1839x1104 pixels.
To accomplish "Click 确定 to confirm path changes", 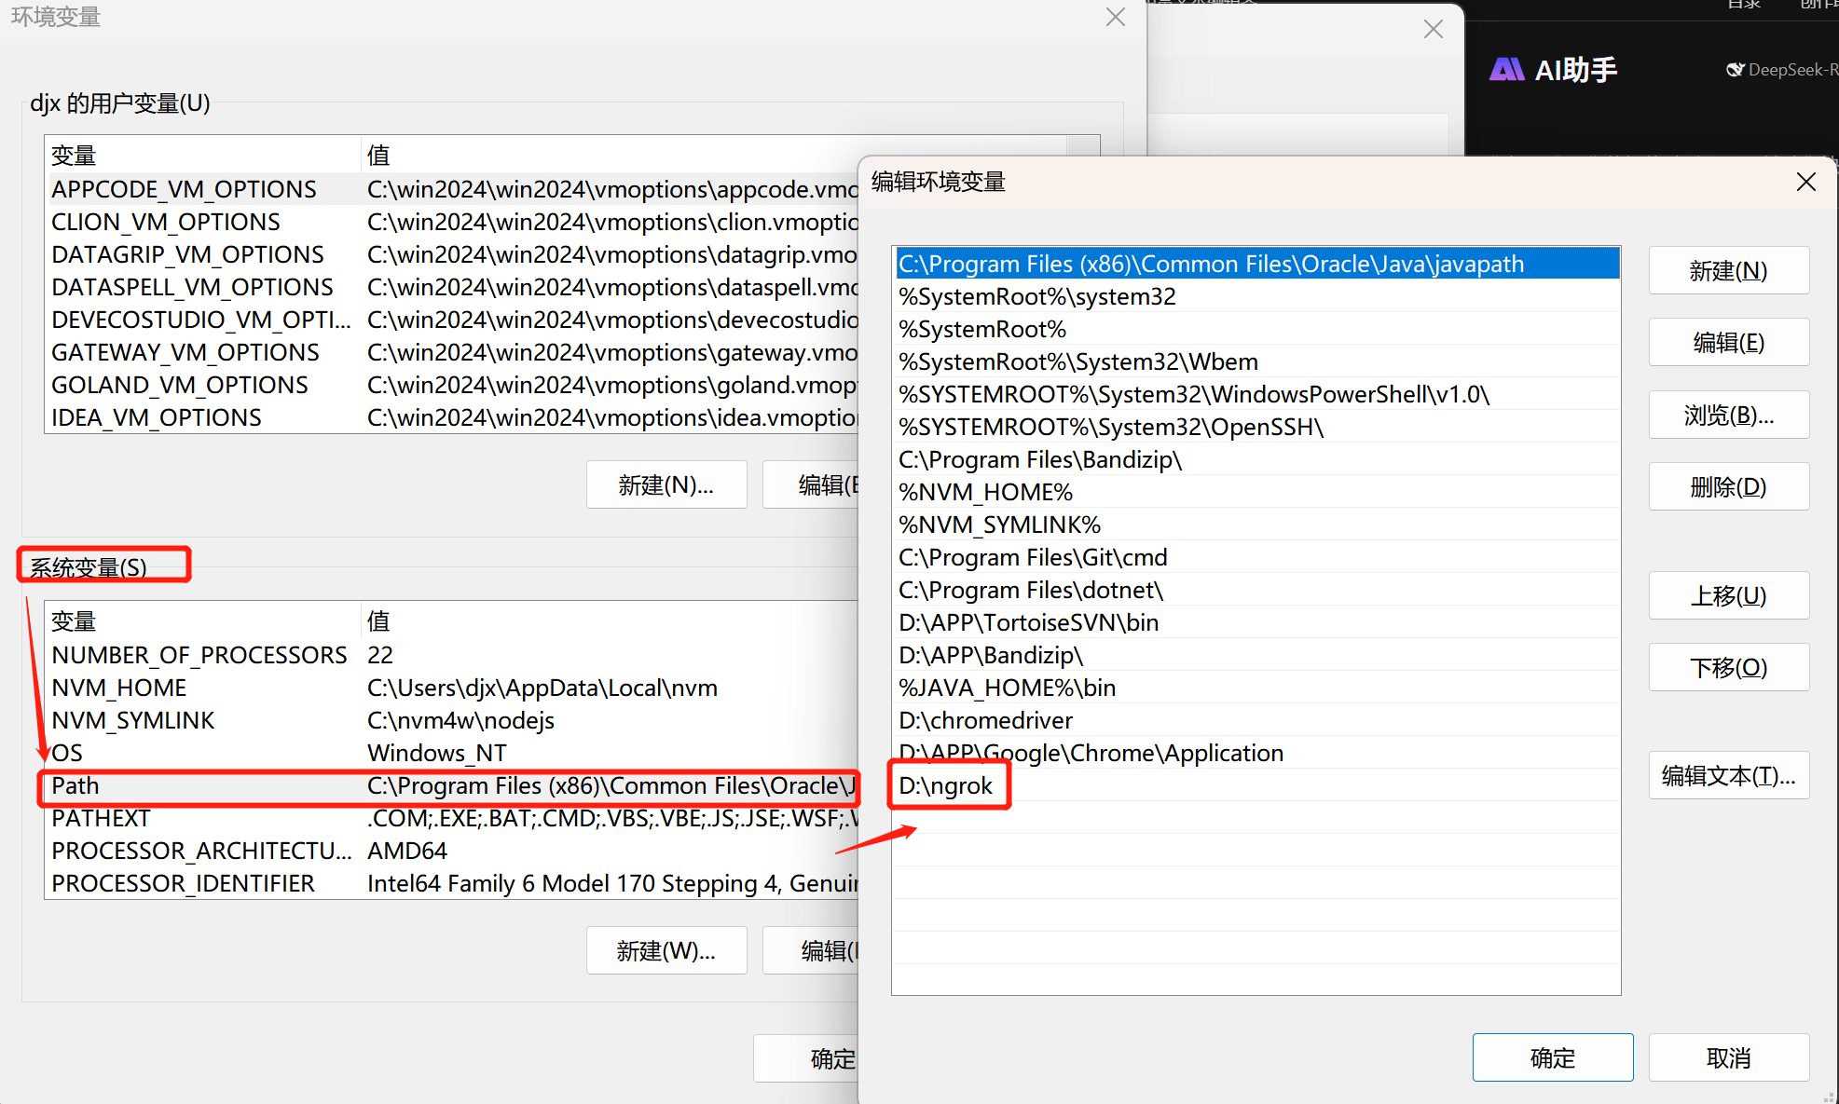I will coord(1552,1057).
